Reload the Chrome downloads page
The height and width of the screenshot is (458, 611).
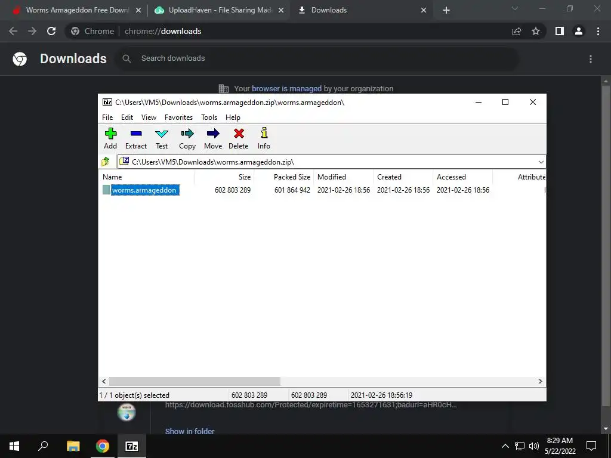point(51,31)
